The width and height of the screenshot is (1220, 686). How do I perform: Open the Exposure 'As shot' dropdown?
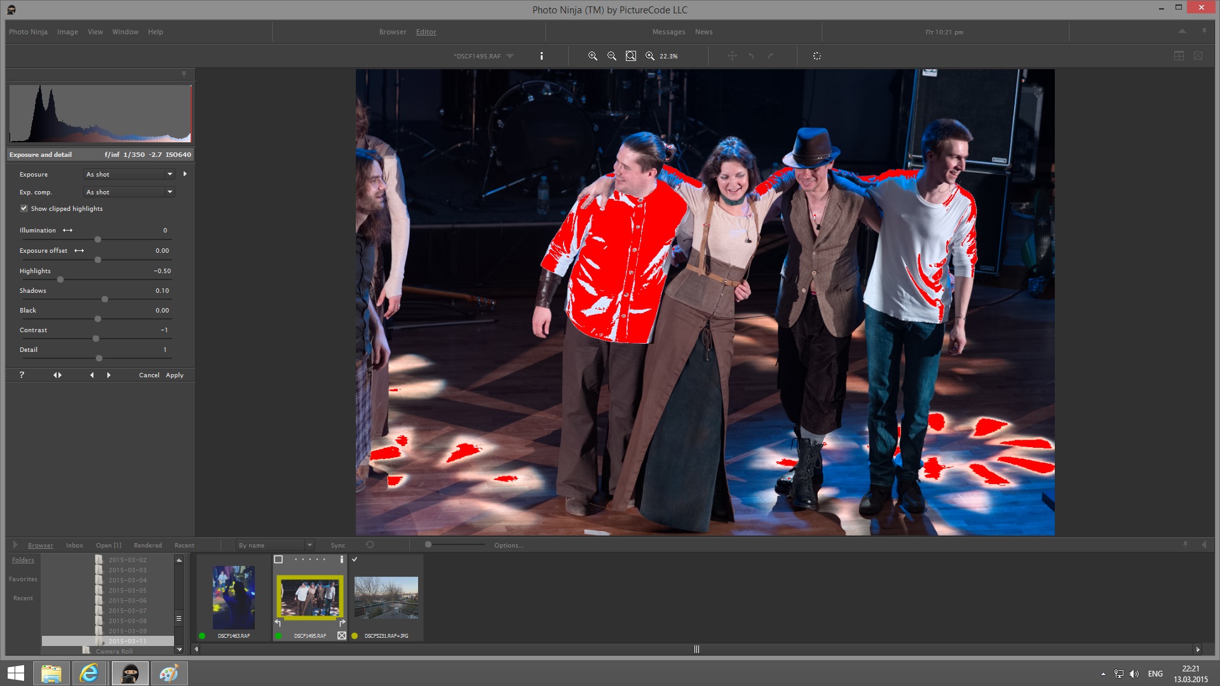pyautogui.click(x=129, y=174)
